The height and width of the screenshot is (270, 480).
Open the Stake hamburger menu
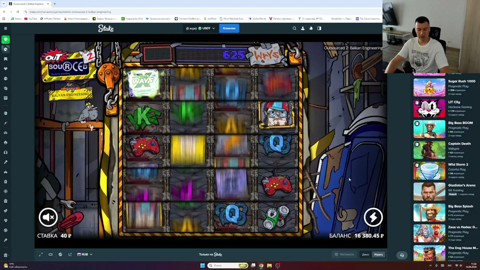pyautogui.click(x=5, y=28)
